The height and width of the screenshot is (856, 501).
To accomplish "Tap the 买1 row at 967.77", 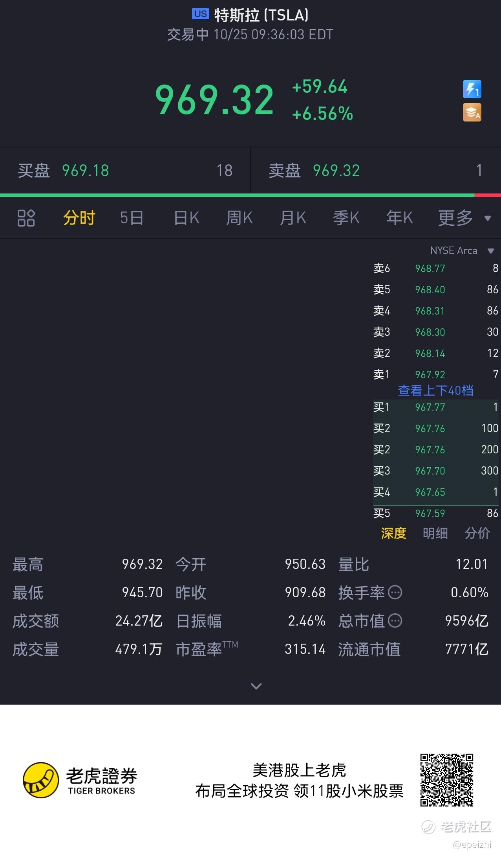I will [435, 407].
